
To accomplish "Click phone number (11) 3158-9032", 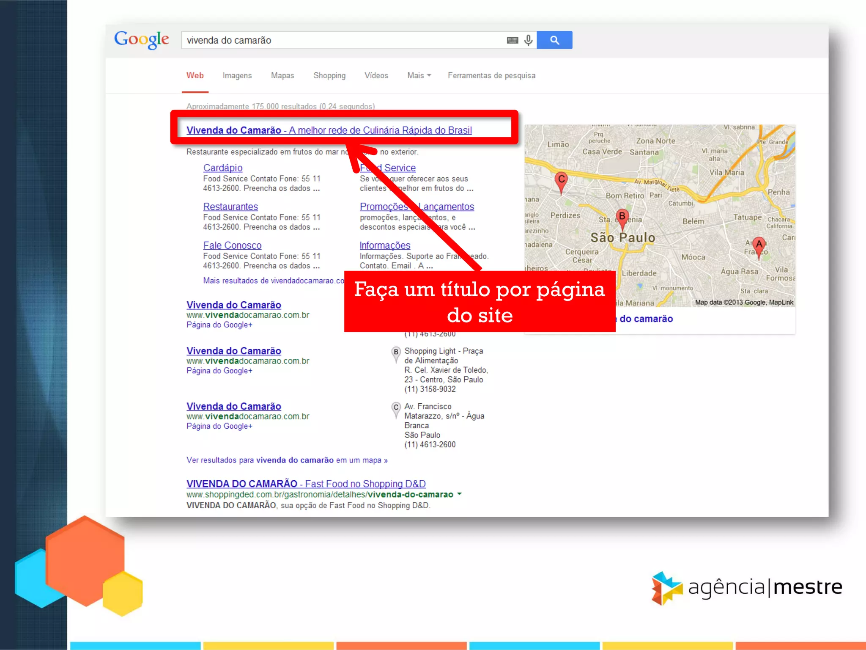I will [430, 389].
